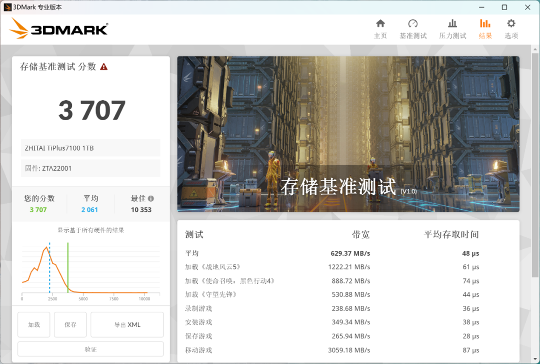Viewport: 540px width, 364px height.
Task: Click the 平均 row bandwidth 629.37 MB/s
Action: 350,253
